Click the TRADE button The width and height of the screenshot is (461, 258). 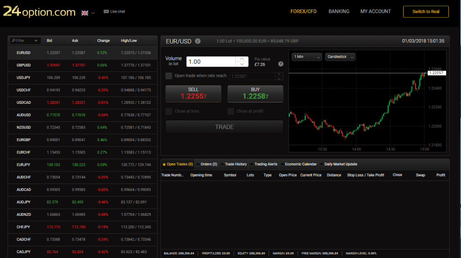click(224, 127)
